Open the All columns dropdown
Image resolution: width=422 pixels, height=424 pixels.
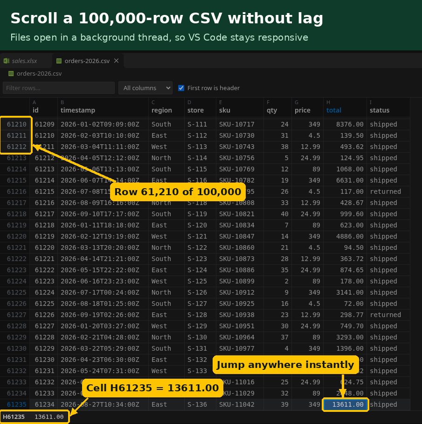(145, 88)
